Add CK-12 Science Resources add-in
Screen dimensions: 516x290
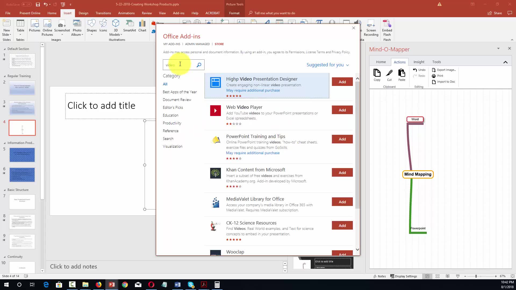[x=342, y=226]
